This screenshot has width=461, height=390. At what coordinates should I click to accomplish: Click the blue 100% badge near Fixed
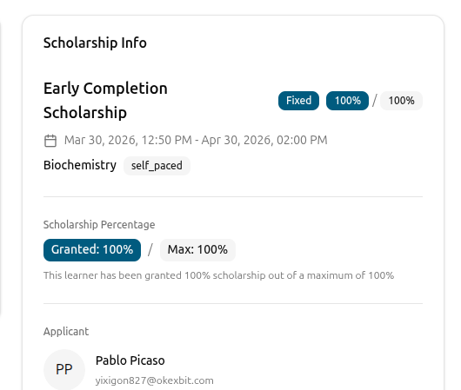[347, 101]
